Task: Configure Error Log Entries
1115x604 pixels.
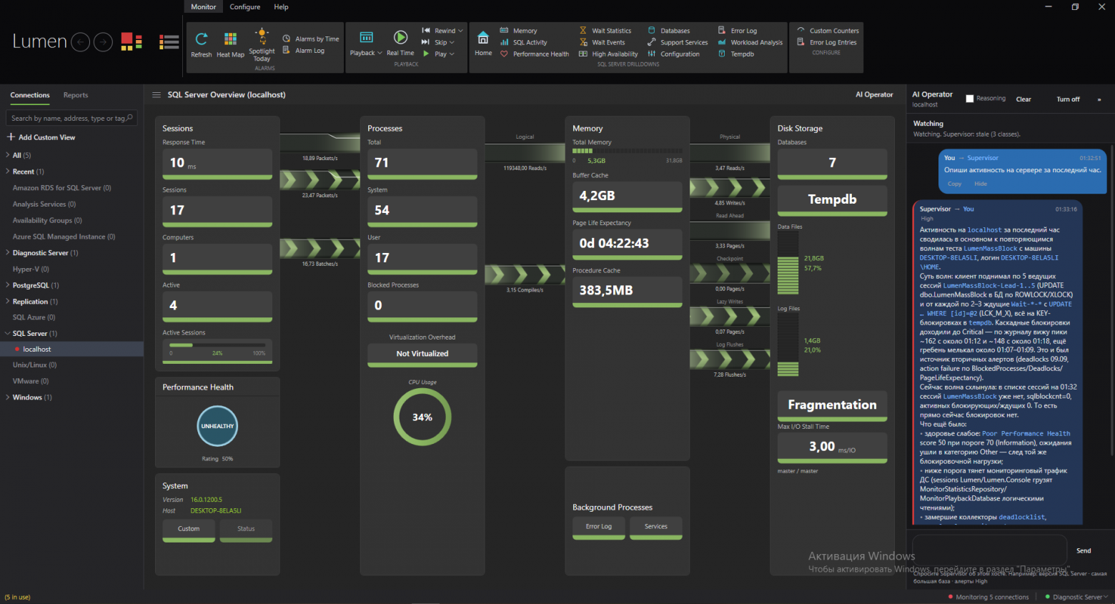Action: tap(827, 42)
